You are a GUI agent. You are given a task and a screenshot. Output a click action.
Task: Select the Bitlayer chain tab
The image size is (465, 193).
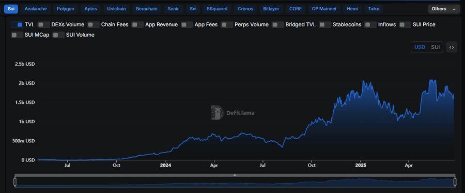pos(271,9)
